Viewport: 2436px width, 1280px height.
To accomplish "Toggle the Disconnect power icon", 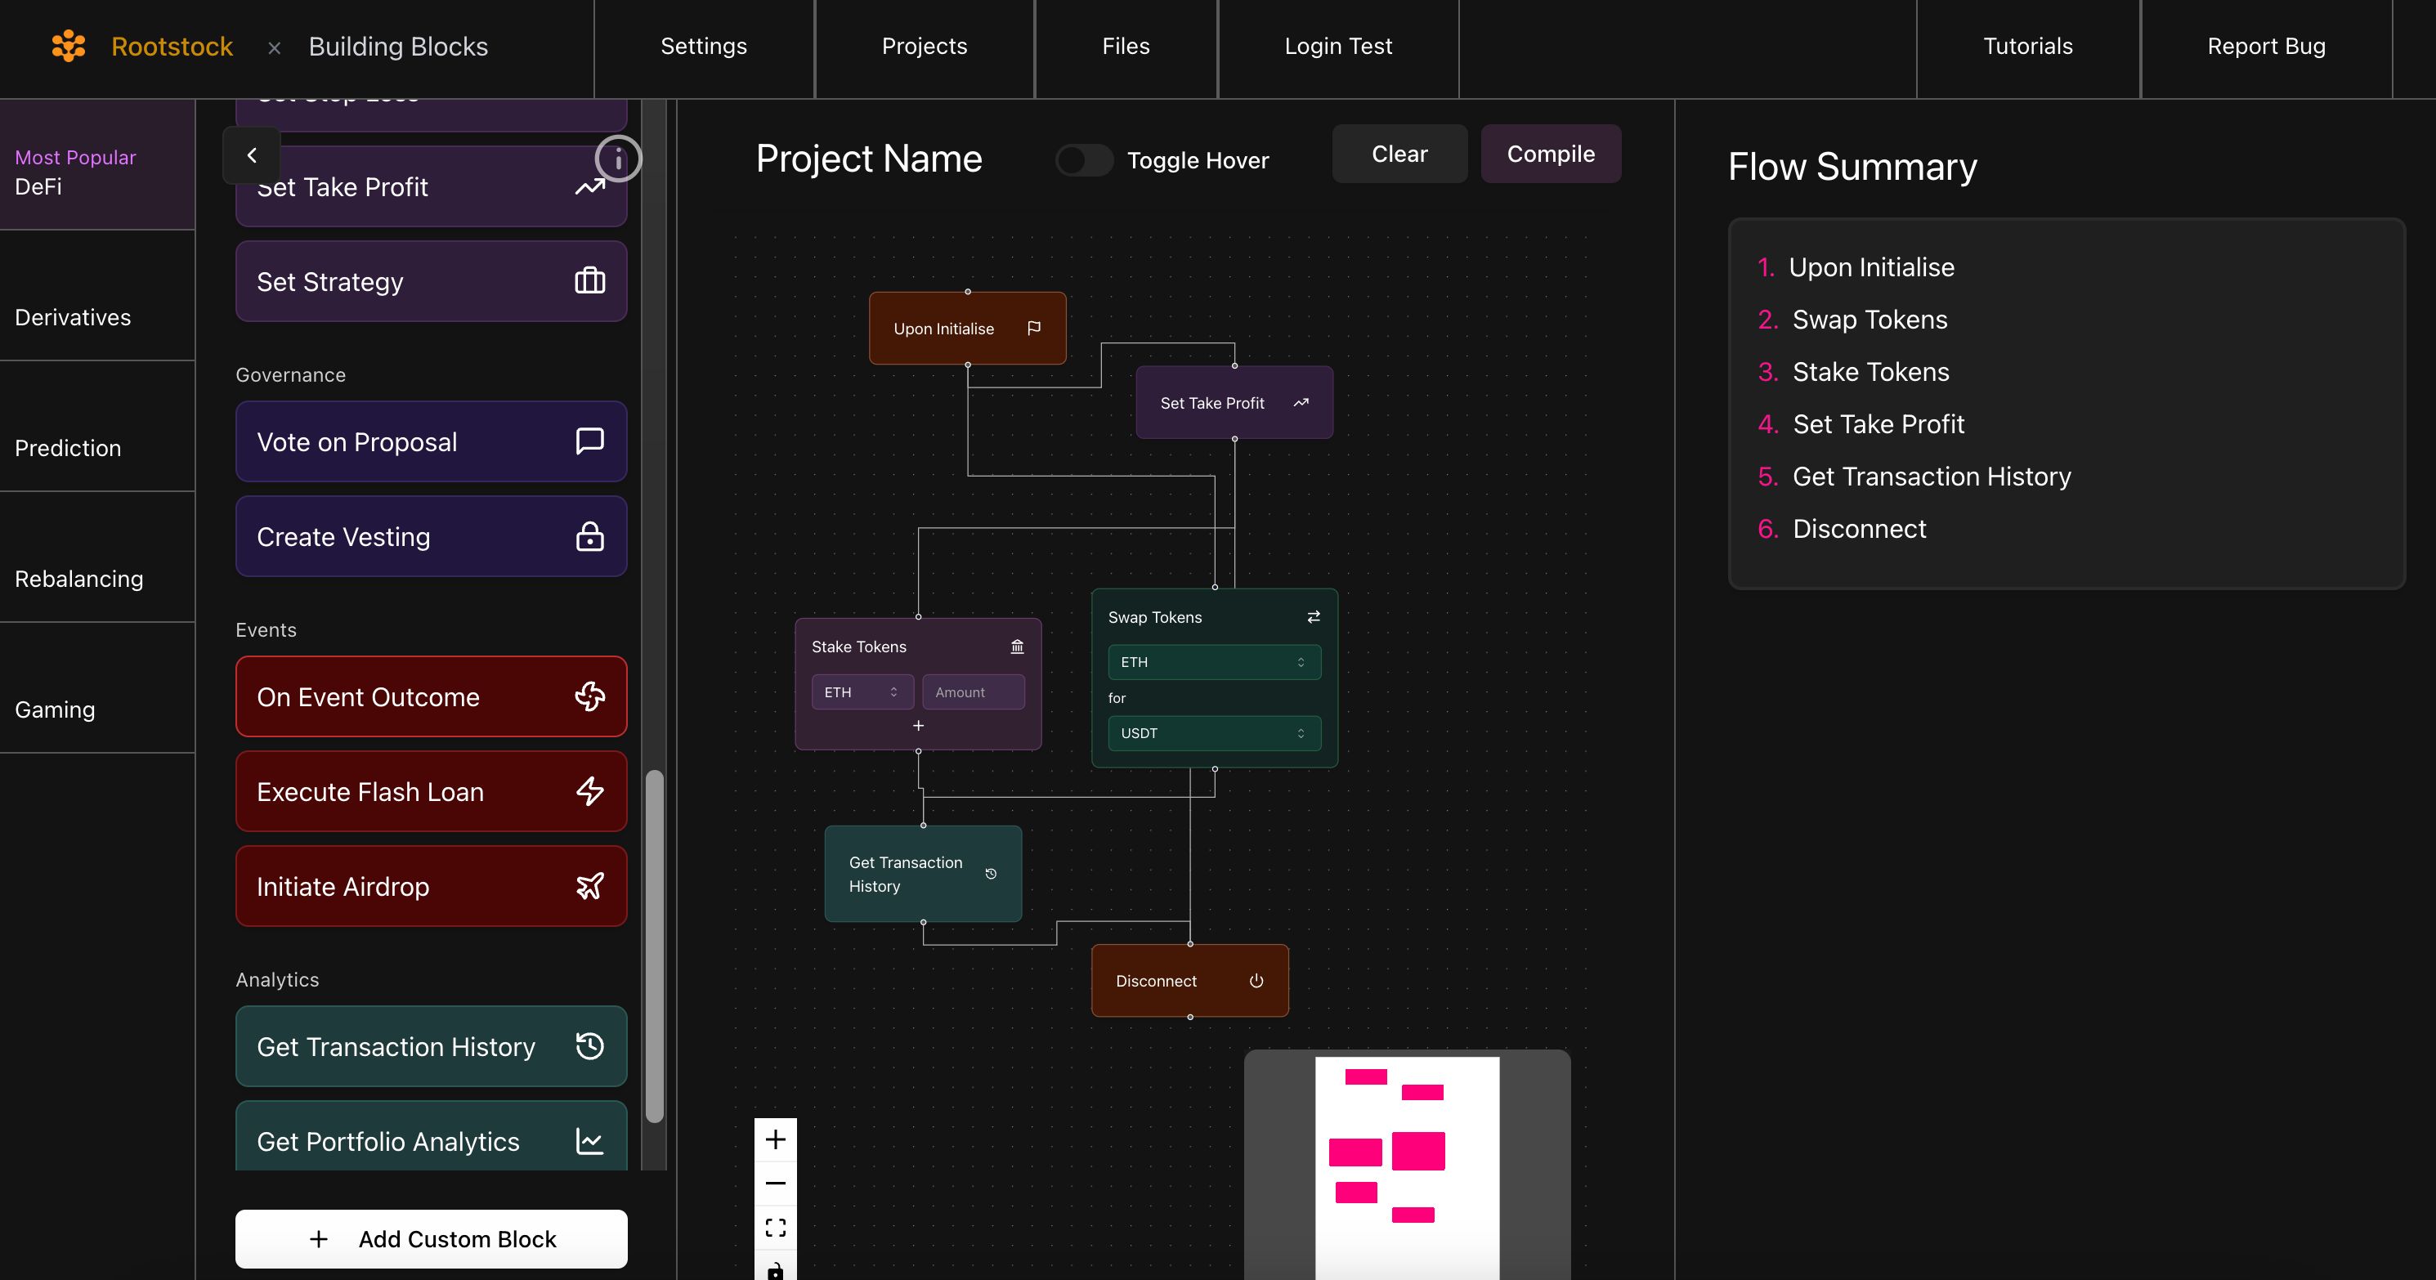I will [x=1256, y=981].
